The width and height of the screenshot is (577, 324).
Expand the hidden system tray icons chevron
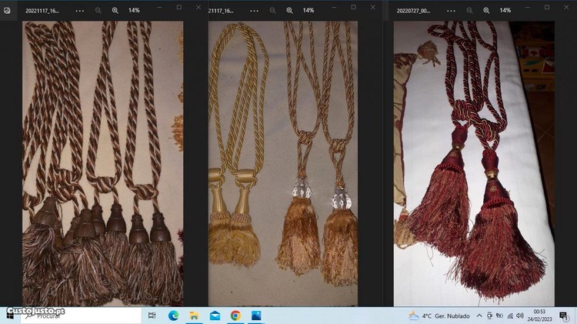tap(479, 316)
